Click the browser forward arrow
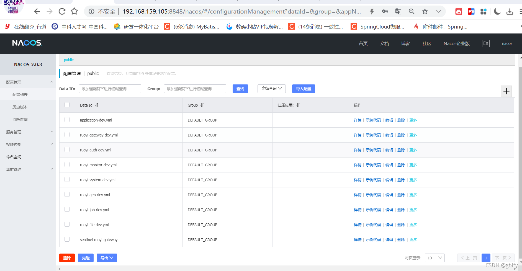 coord(50,11)
